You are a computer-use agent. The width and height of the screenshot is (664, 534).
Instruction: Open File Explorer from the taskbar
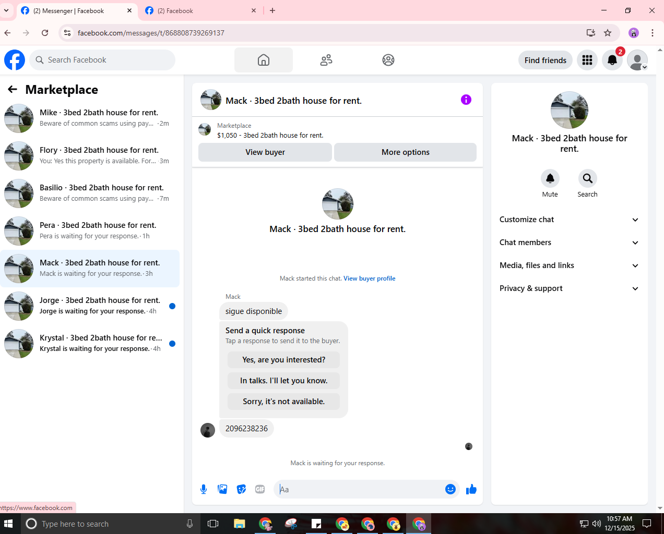pyautogui.click(x=240, y=524)
